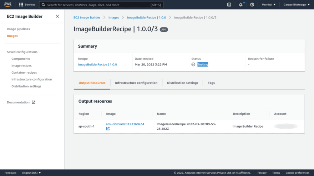Open Image recipes in the sidebar
The width and height of the screenshot is (314, 176).
(x=21, y=66)
